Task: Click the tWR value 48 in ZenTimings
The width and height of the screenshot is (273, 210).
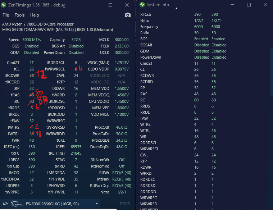Action: click(x=32, y=140)
